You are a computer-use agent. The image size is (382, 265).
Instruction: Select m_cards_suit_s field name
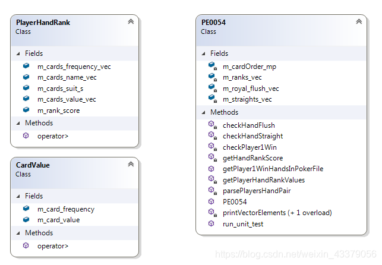point(60,89)
